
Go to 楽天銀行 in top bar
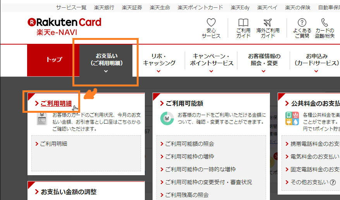coord(104,8)
